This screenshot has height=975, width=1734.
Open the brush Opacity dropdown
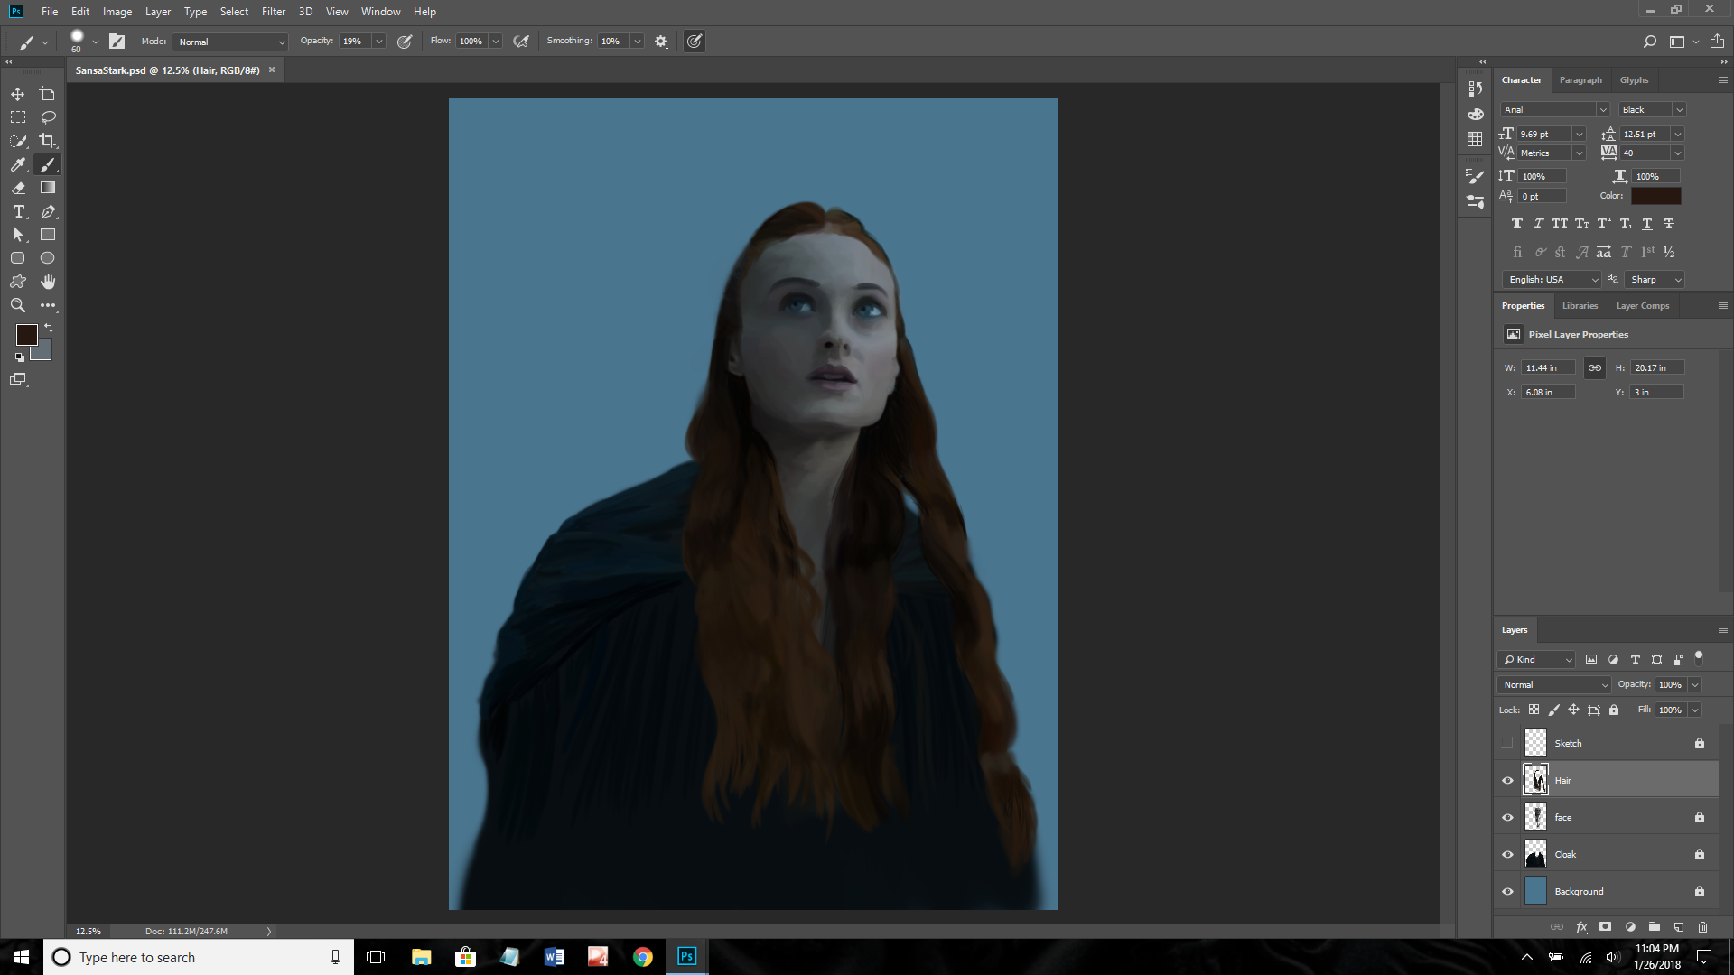coord(379,42)
